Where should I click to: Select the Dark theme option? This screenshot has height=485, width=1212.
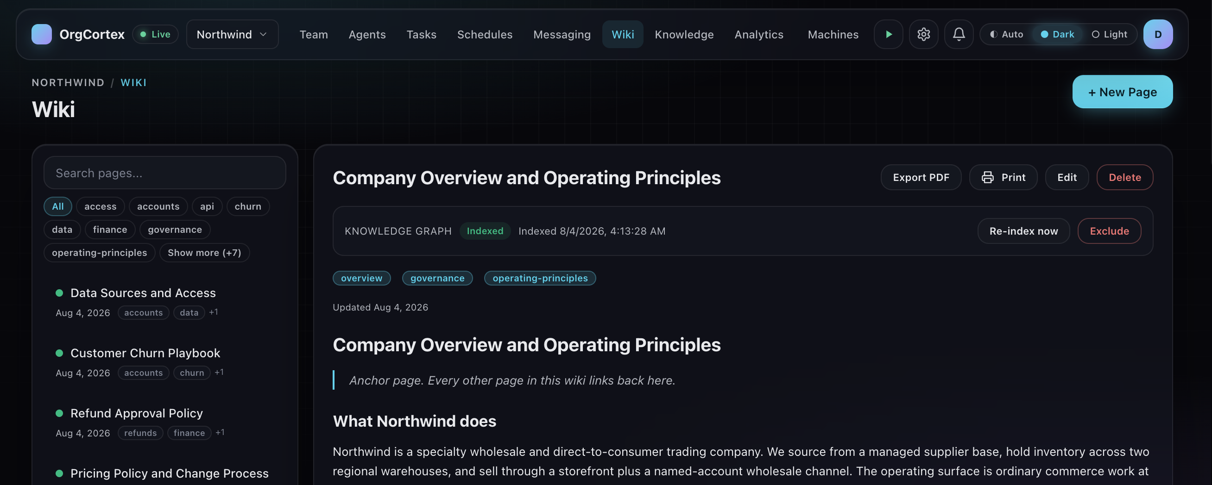click(1057, 34)
